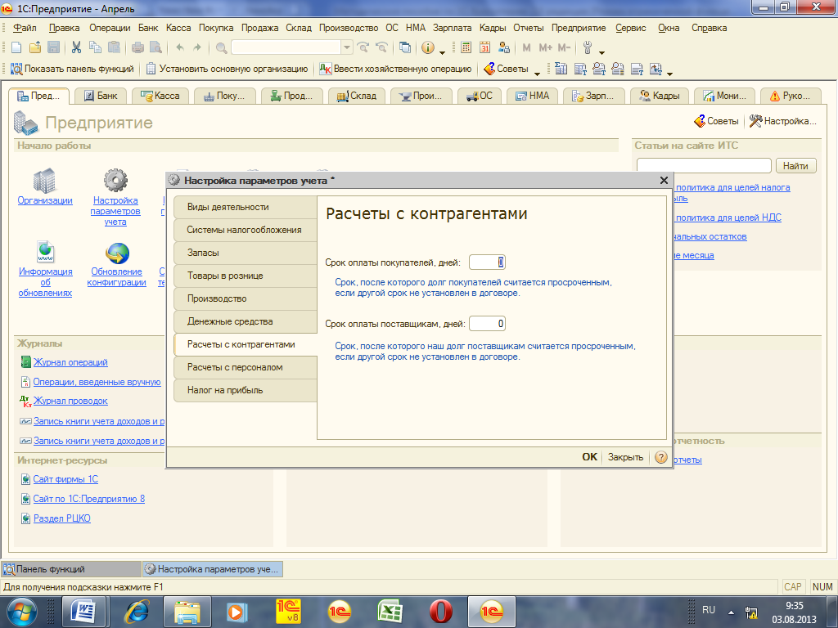Click the New document icon
Image resolution: width=838 pixels, height=628 pixels.
coord(16,47)
